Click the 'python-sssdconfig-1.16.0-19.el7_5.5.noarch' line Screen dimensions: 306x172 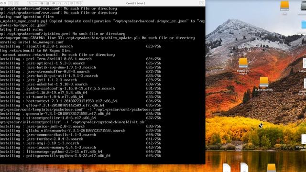(80, 88)
